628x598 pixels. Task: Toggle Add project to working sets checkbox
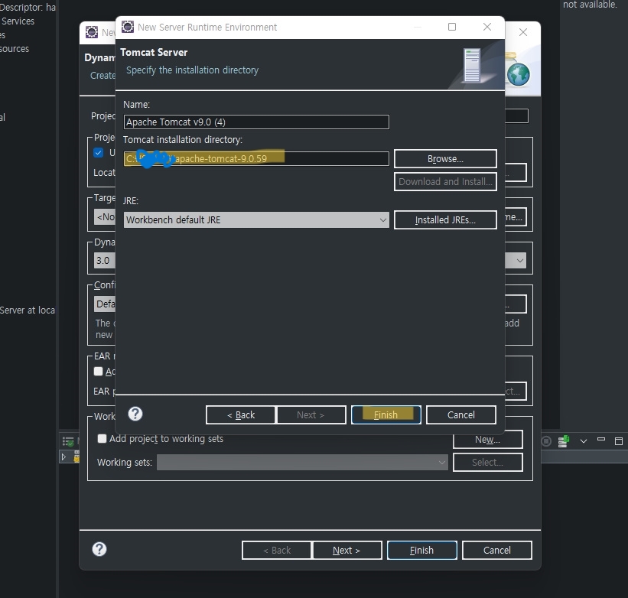tap(102, 439)
